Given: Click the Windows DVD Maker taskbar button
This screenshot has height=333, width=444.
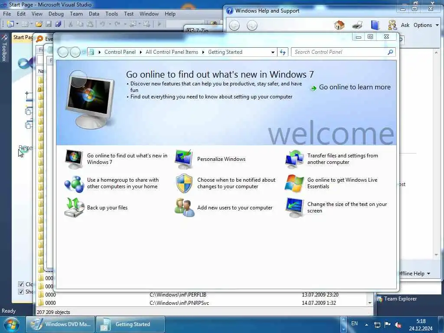Looking at the screenshot, I should click(x=60, y=324).
